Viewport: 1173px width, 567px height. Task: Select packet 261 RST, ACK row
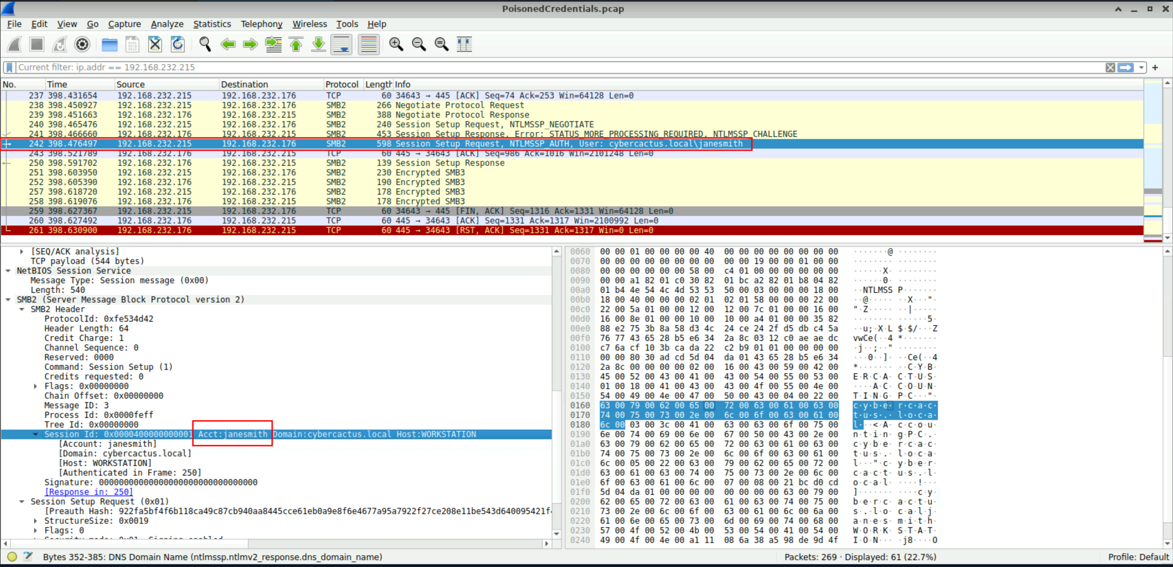[x=572, y=230]
